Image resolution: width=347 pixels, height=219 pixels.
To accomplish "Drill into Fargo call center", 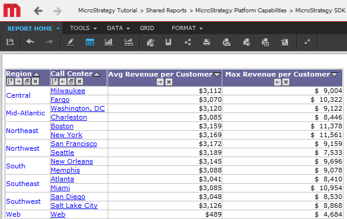I will (x=60, y=99).
